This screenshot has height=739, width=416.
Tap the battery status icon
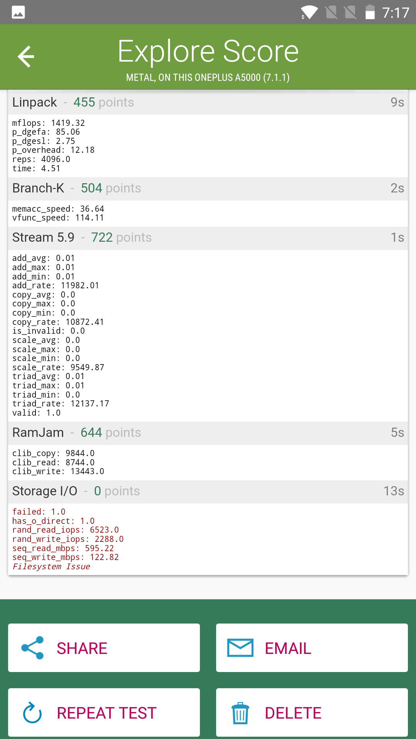coord(370,12)
